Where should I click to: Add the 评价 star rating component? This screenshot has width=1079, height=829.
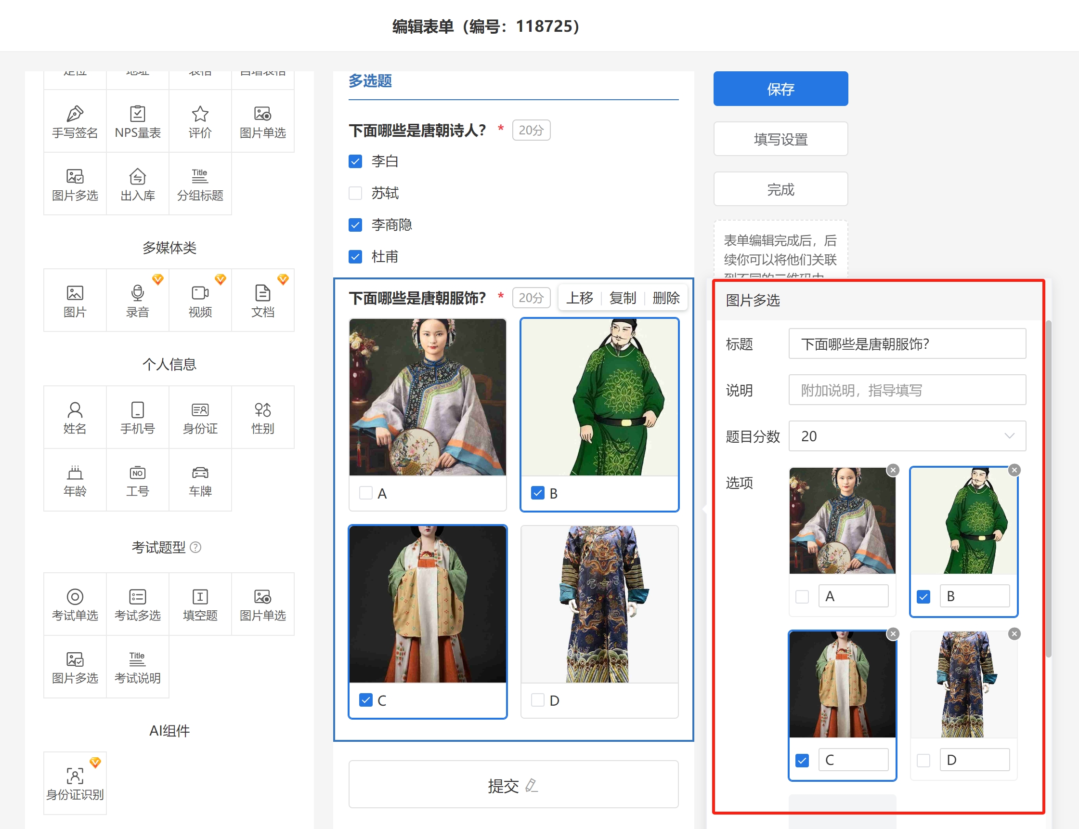pyautogui.click(x=200, y=121)
